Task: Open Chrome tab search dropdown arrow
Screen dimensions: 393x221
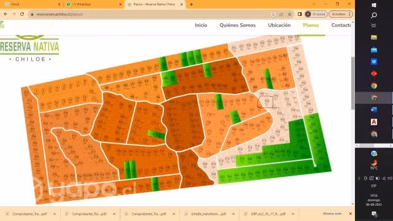Action: (314, 4)
